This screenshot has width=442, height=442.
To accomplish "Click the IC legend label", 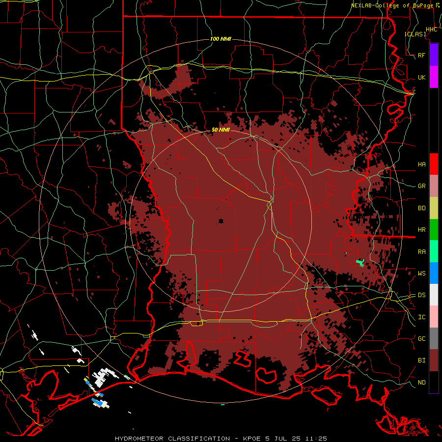I will [x=421, y=317].
